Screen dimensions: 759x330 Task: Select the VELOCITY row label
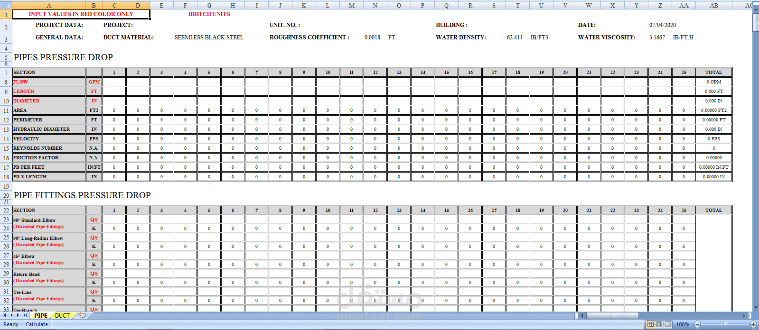49,139
